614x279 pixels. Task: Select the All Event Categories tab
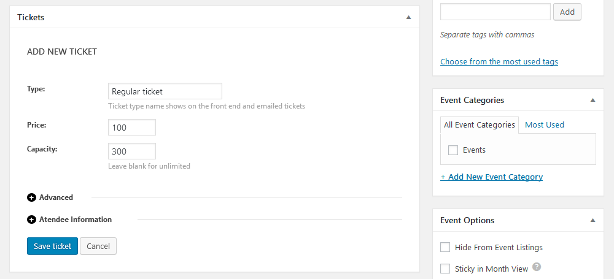coord(480,125)
